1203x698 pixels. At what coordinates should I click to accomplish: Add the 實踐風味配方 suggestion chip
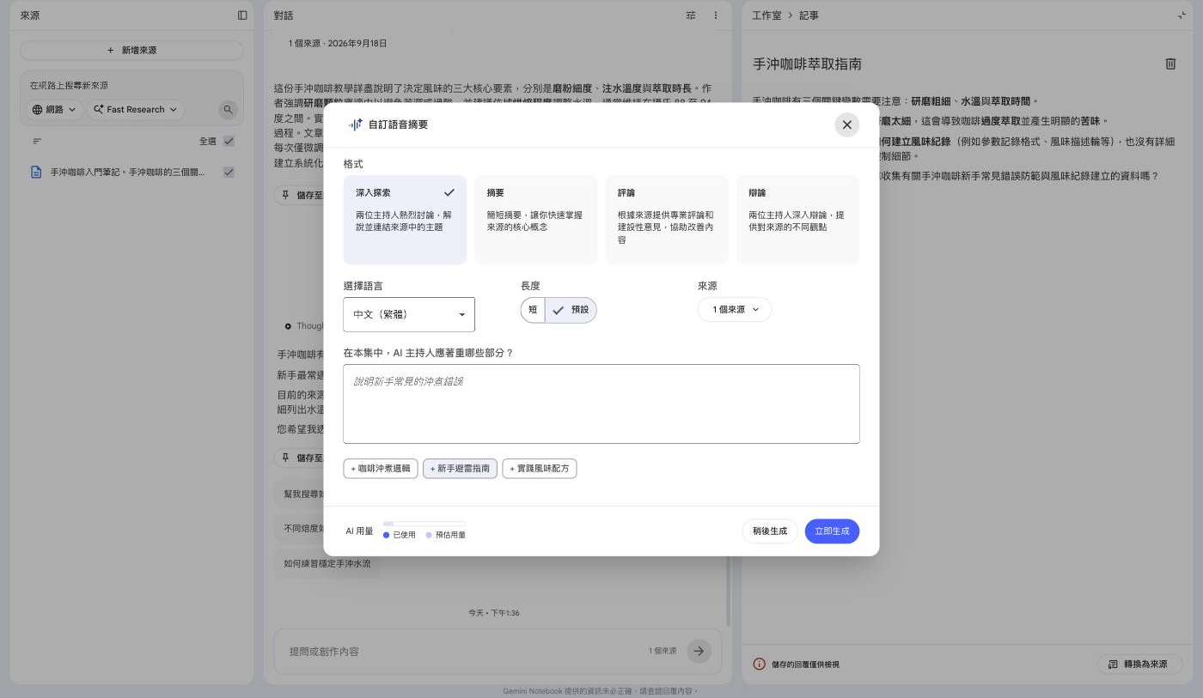pyautogui.click(x=540, y=469)
